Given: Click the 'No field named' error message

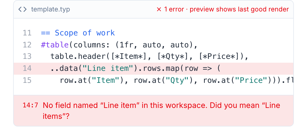Looking at the screenshot, I should 161,111.
